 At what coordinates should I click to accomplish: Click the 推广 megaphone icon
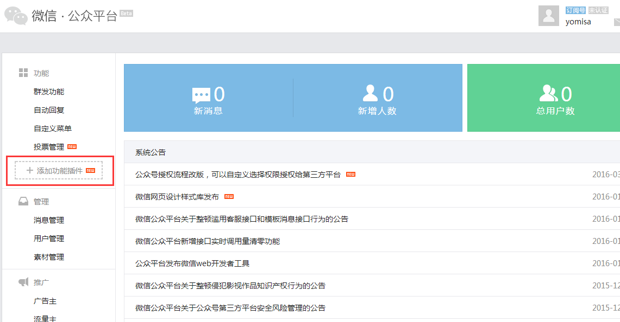[x=23, y=282]
